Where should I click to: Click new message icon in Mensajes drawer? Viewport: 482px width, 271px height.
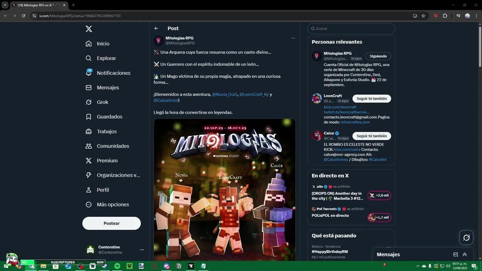[456, 254]
